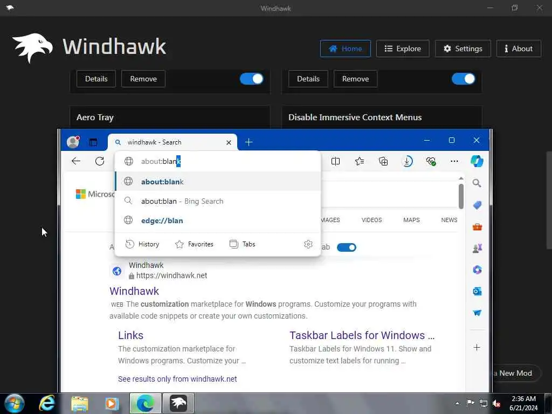Launch Internet Explorer from the taskbar
552x414 pixels.
(47, 403)
